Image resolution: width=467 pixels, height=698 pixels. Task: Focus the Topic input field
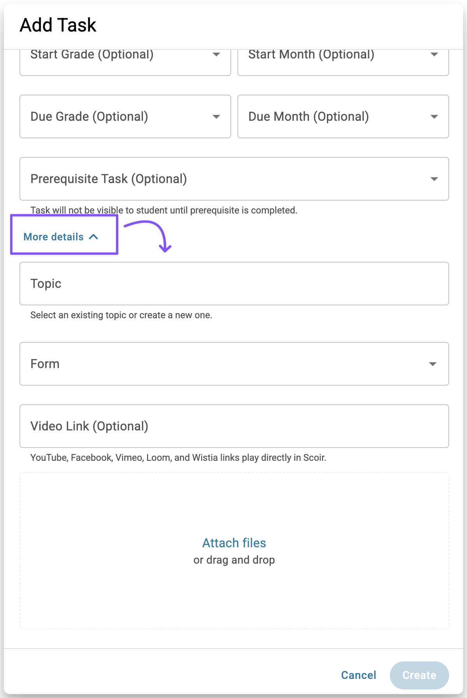[x=233, y=284]
